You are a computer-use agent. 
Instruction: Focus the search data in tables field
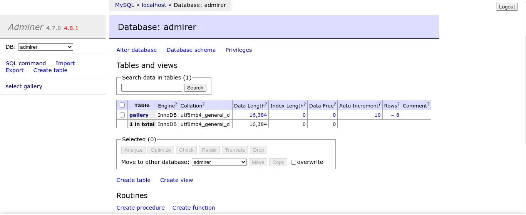(152, 88)
